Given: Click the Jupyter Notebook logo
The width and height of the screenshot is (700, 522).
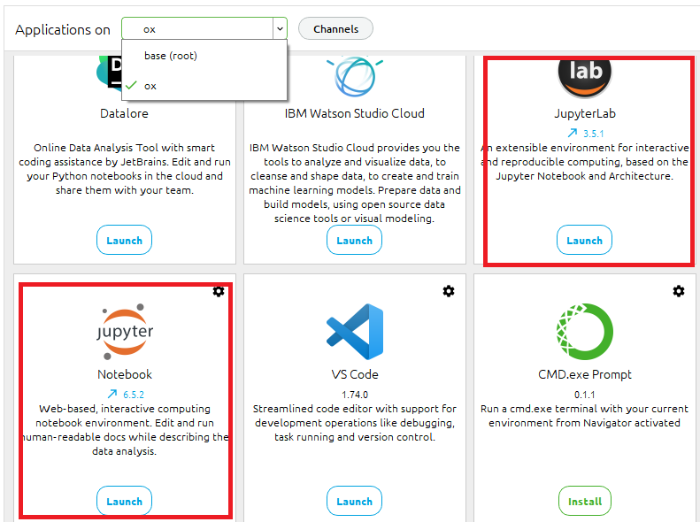Looking at the screenshot, I should coord(125,332).
